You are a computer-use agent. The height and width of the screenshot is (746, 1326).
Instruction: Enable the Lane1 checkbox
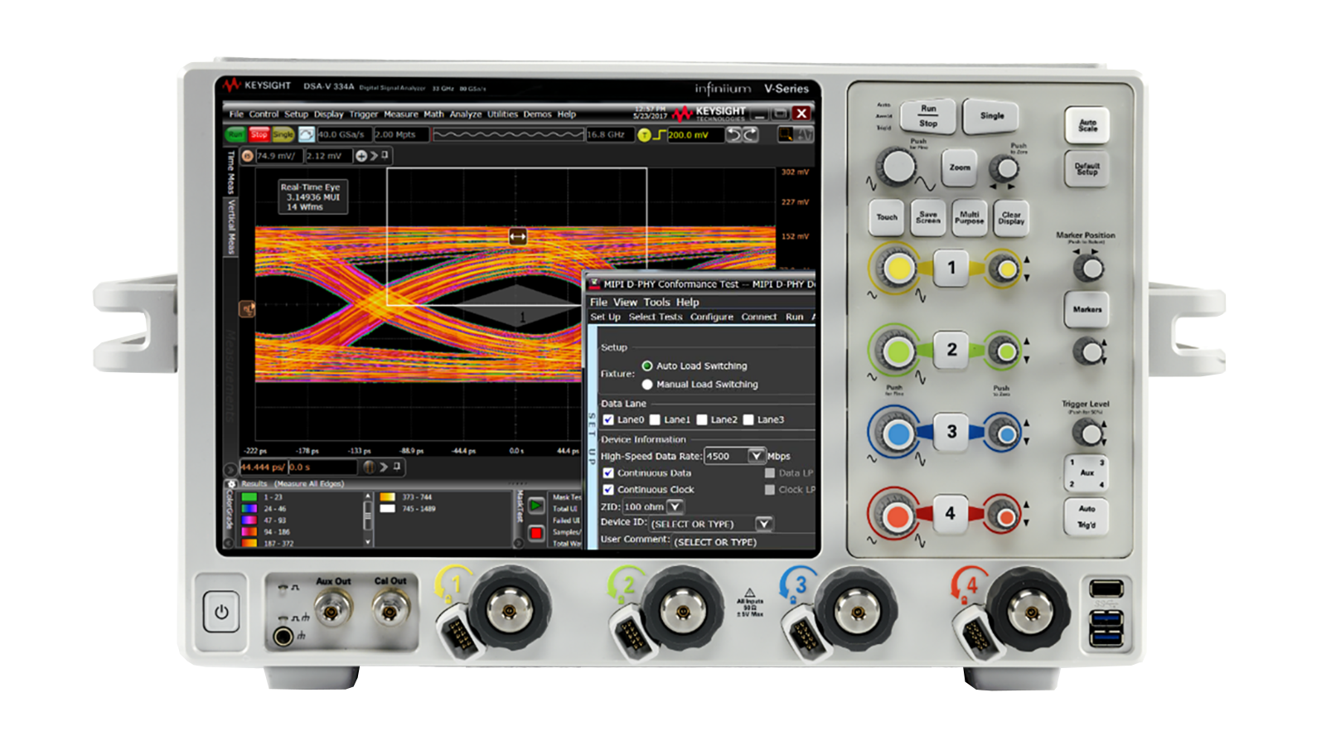point(655,420)
